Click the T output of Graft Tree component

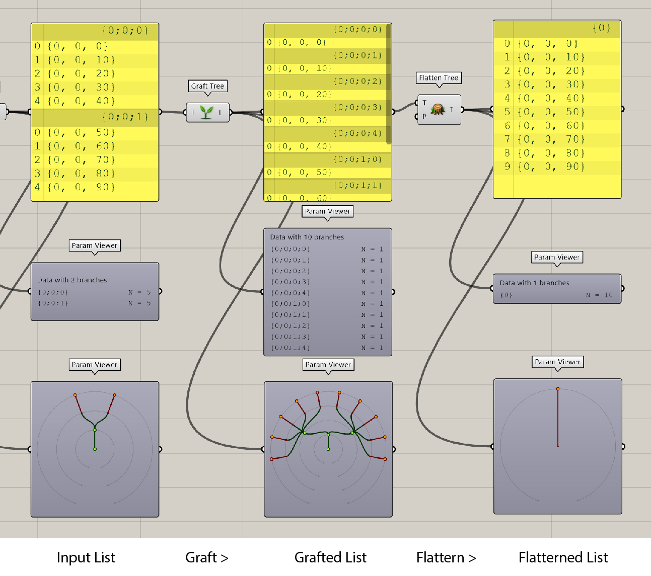click(220, 113)
